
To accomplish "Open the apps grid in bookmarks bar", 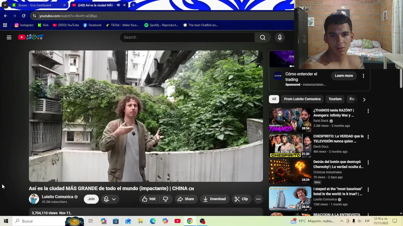I will (5, 25).
